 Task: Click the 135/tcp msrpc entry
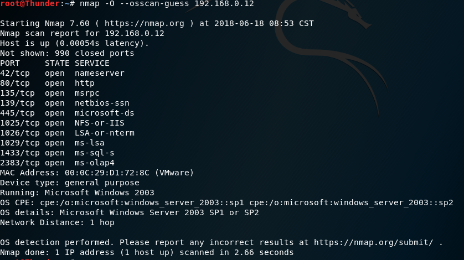tap(50, 93)
